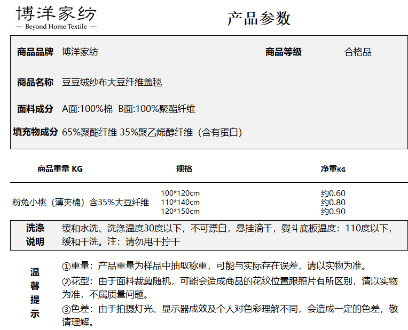Select size 110*140cm
Image resolution: width=408 pixels, height=330 pixels.
pyautogui.click(x=181, y=202)
